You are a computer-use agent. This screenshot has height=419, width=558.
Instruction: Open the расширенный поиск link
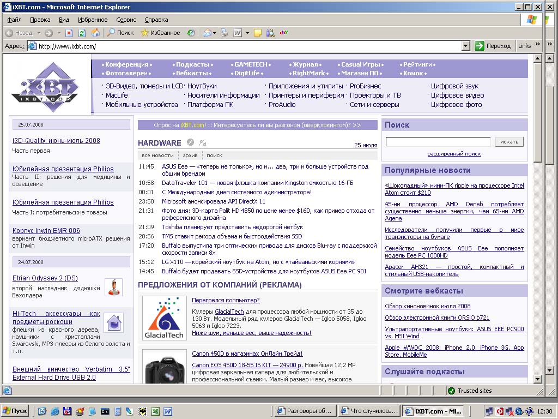pyautogui.click(x=454, y=153)
